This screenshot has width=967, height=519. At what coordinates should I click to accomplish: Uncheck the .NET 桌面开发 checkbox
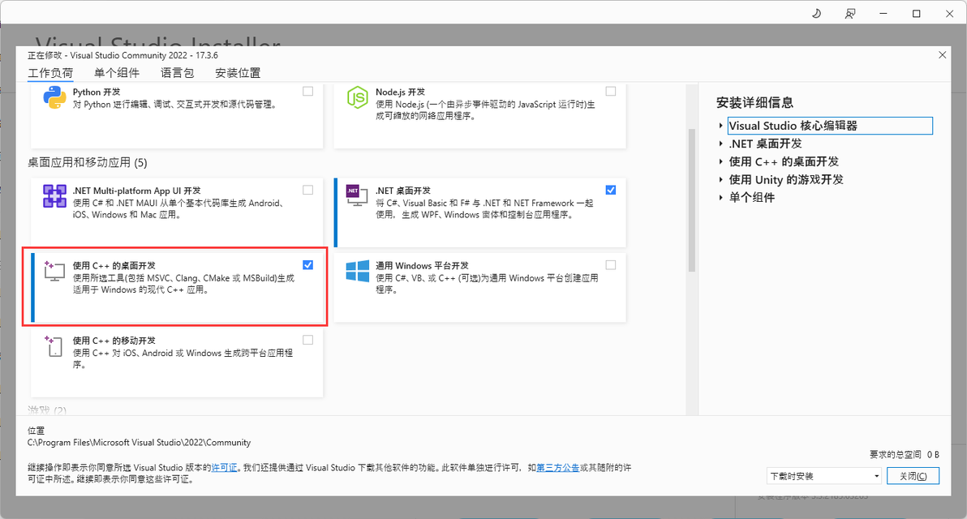[x=611, y=190]
